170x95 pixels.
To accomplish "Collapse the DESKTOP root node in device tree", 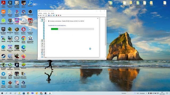I will click(39, 18).
